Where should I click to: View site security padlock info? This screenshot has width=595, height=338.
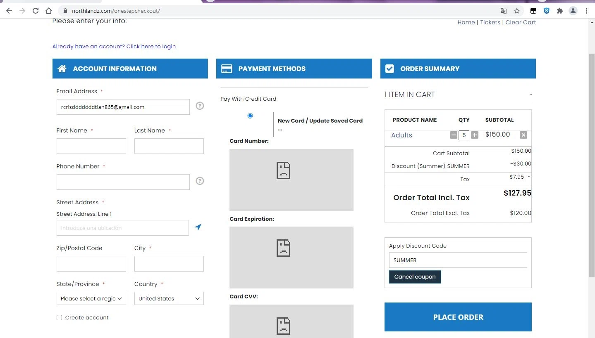coord(65,11)
